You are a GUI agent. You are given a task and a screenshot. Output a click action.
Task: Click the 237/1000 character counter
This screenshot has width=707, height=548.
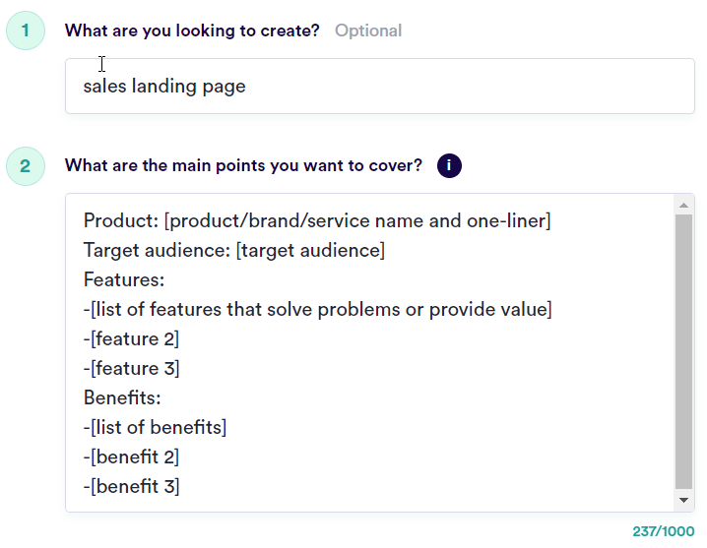(x=664, y=531)
